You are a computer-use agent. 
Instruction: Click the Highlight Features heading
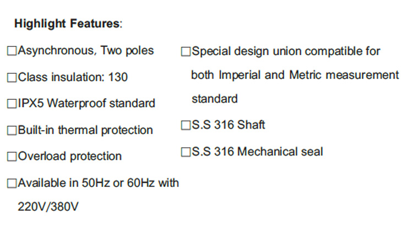point(67,24)
